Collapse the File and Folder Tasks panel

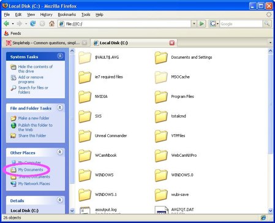point(60,107)
